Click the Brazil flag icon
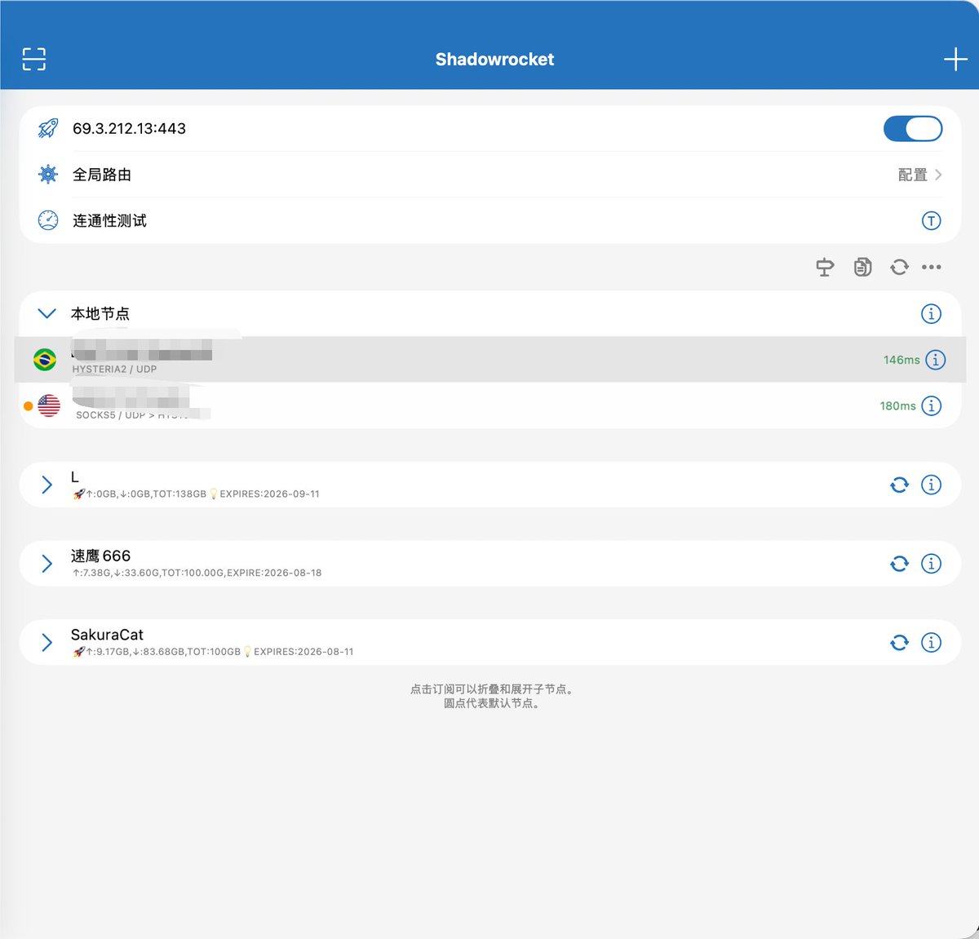The width and height of the screenshot is (979, 939). point(45,359)
